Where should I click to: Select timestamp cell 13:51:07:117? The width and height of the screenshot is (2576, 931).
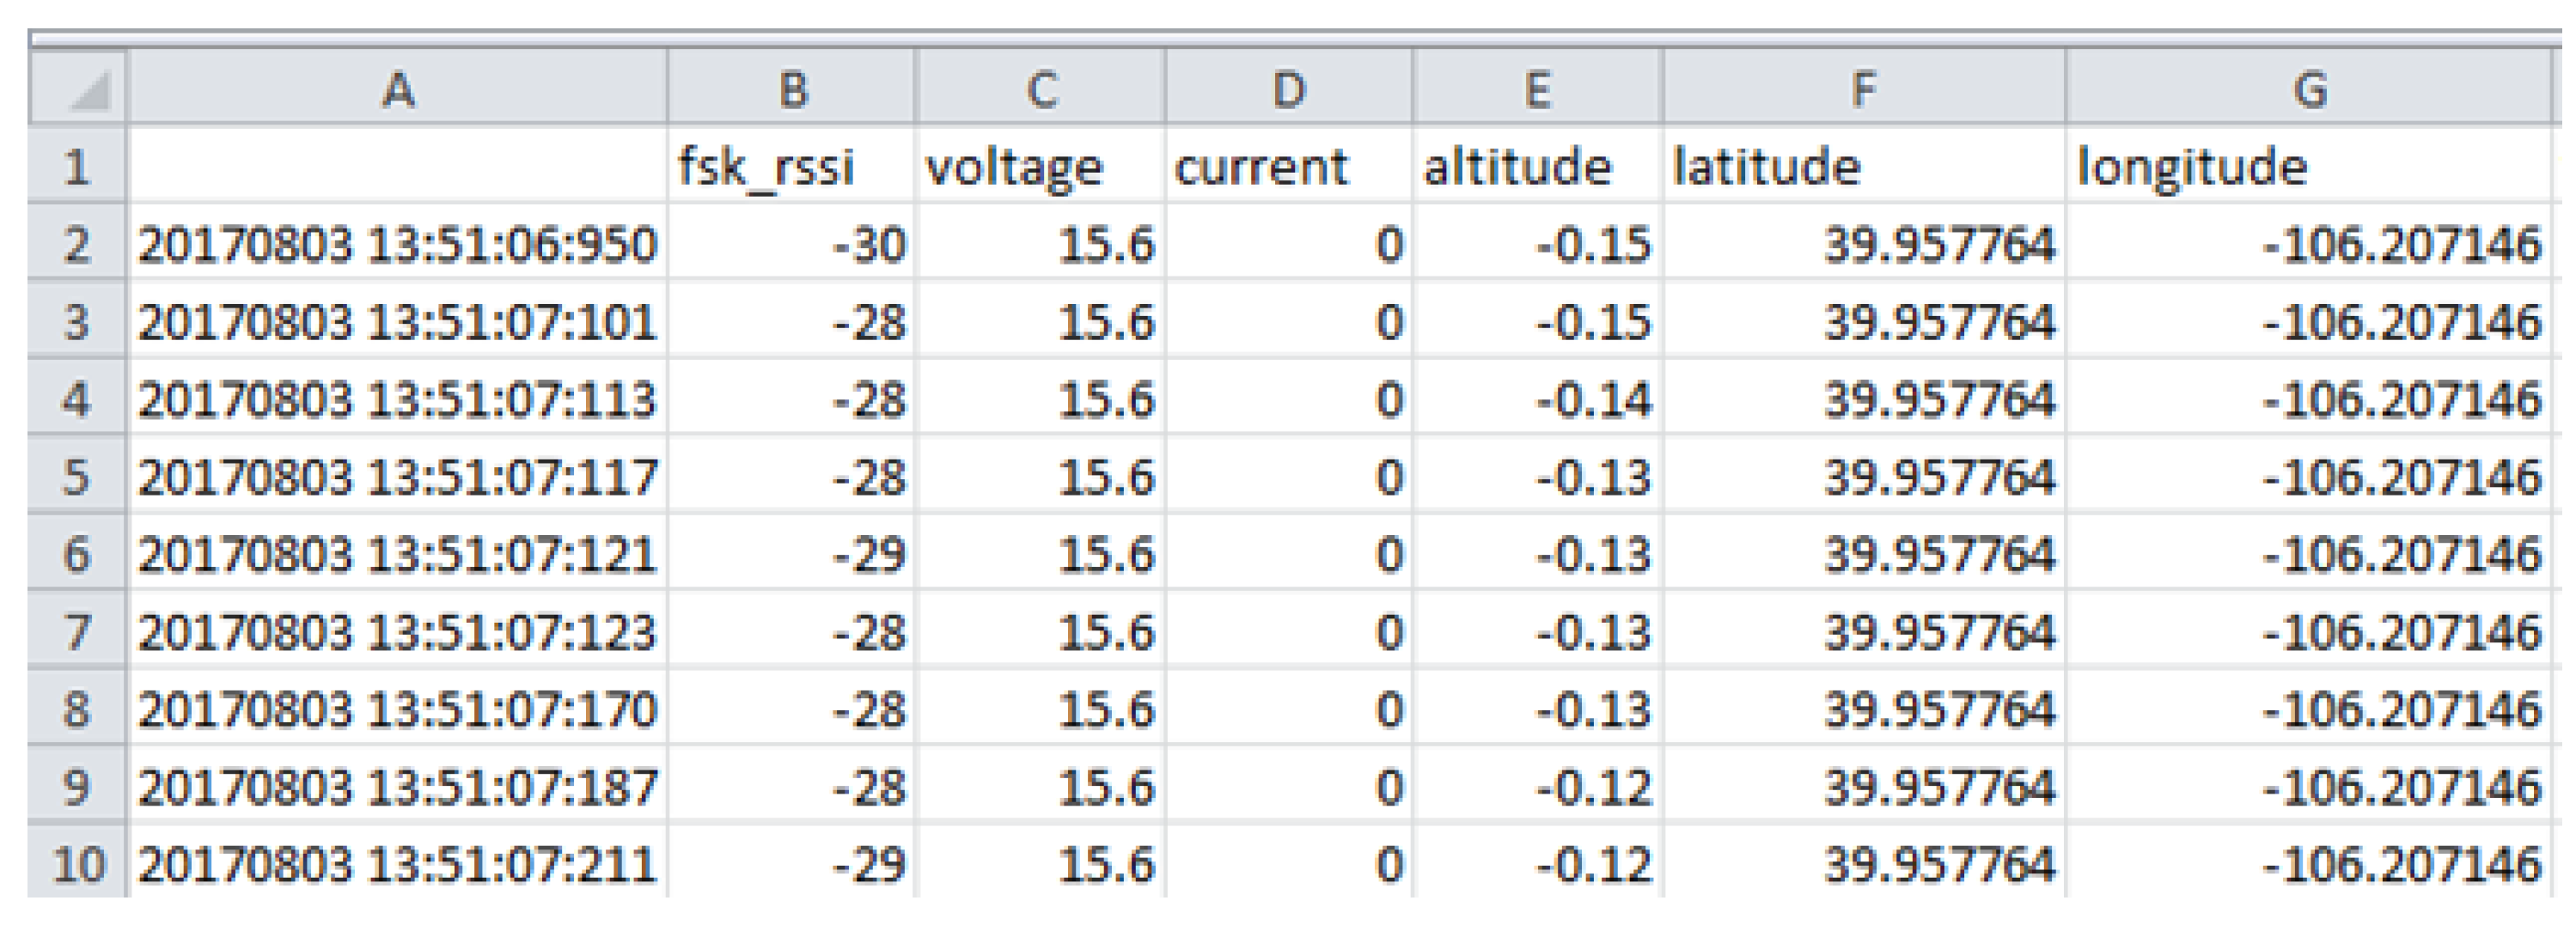(398, 475)
